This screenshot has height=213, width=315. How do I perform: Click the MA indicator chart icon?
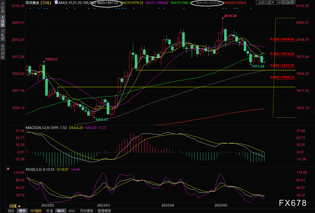pos(56,3)
